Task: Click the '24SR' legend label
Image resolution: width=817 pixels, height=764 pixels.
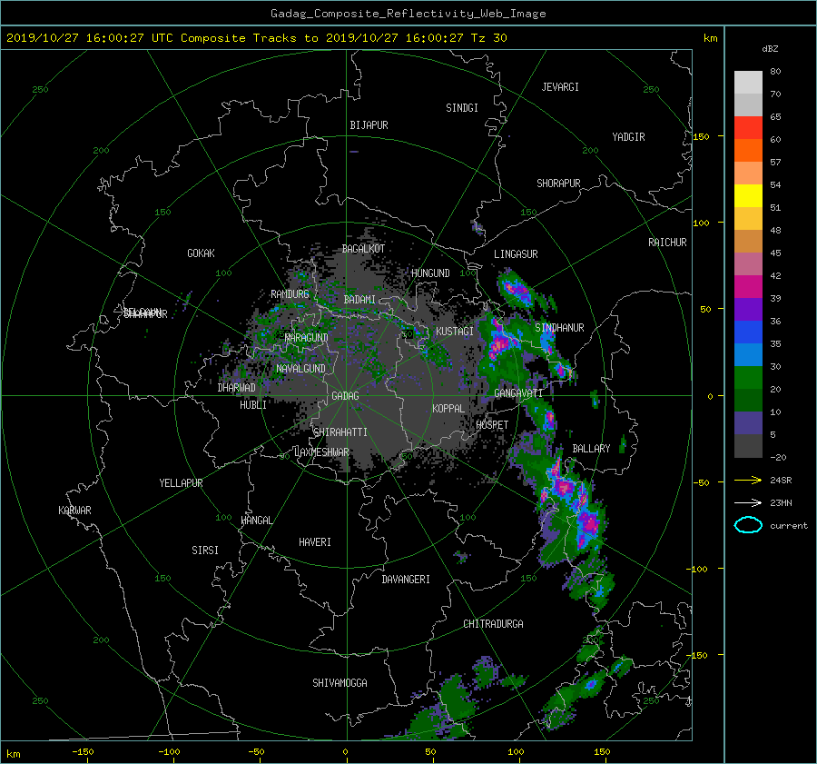Action: 781,480
